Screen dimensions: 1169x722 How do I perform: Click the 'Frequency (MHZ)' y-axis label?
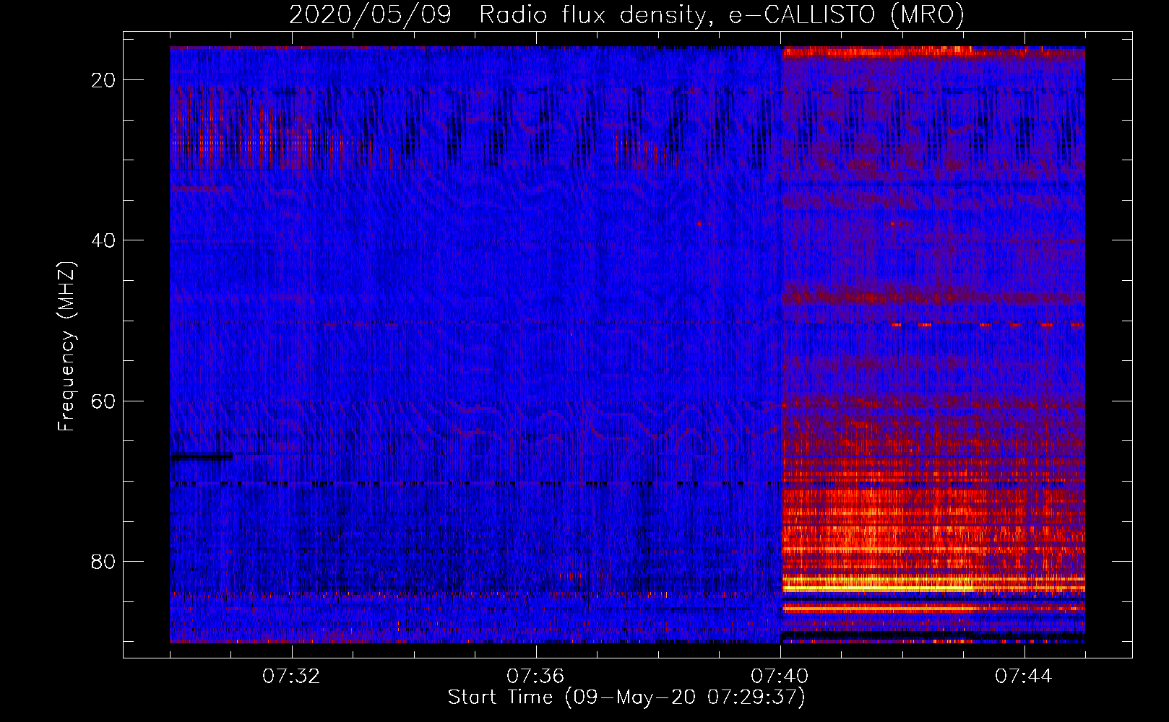pos(66,347)
